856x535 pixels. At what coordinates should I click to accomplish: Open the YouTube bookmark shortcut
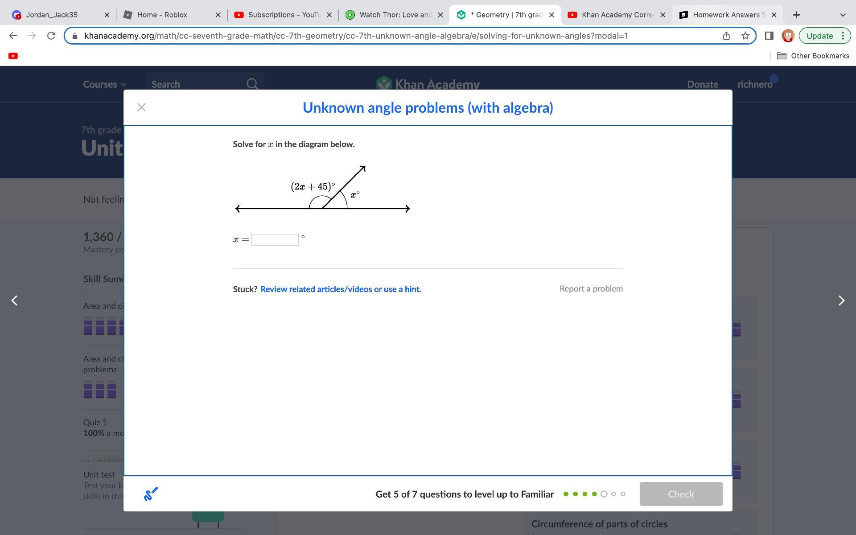click(x=13, y=56)
